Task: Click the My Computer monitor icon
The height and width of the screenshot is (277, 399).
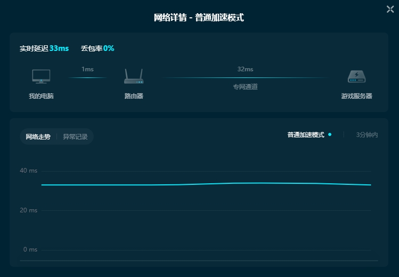Action: (x=41, y=76)
